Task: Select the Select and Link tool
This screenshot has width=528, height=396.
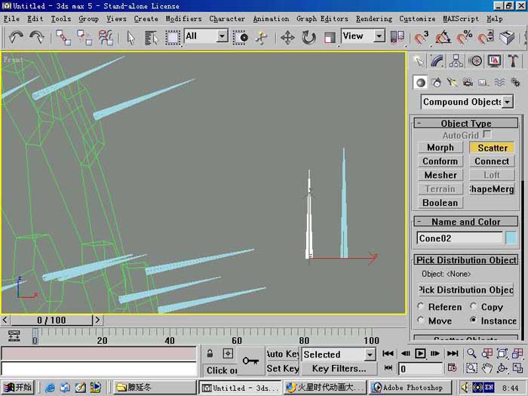Action: click(x=63, y=38)
